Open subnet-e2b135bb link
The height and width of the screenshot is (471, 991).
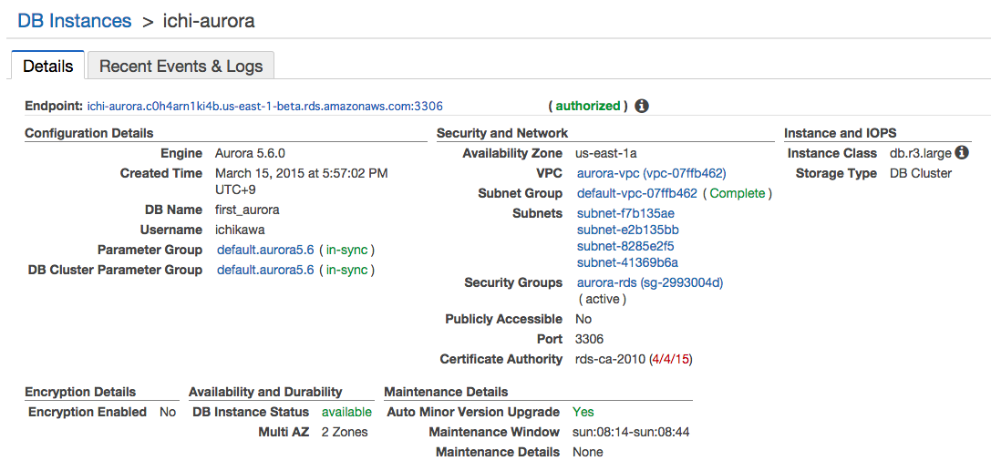click(627, 230)
